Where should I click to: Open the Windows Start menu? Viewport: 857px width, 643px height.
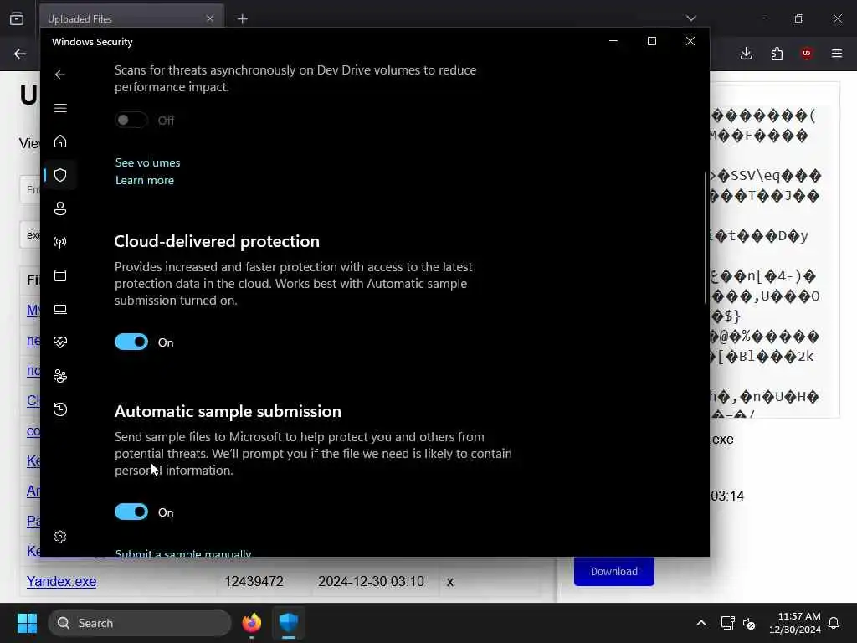(x=27, y=623)
